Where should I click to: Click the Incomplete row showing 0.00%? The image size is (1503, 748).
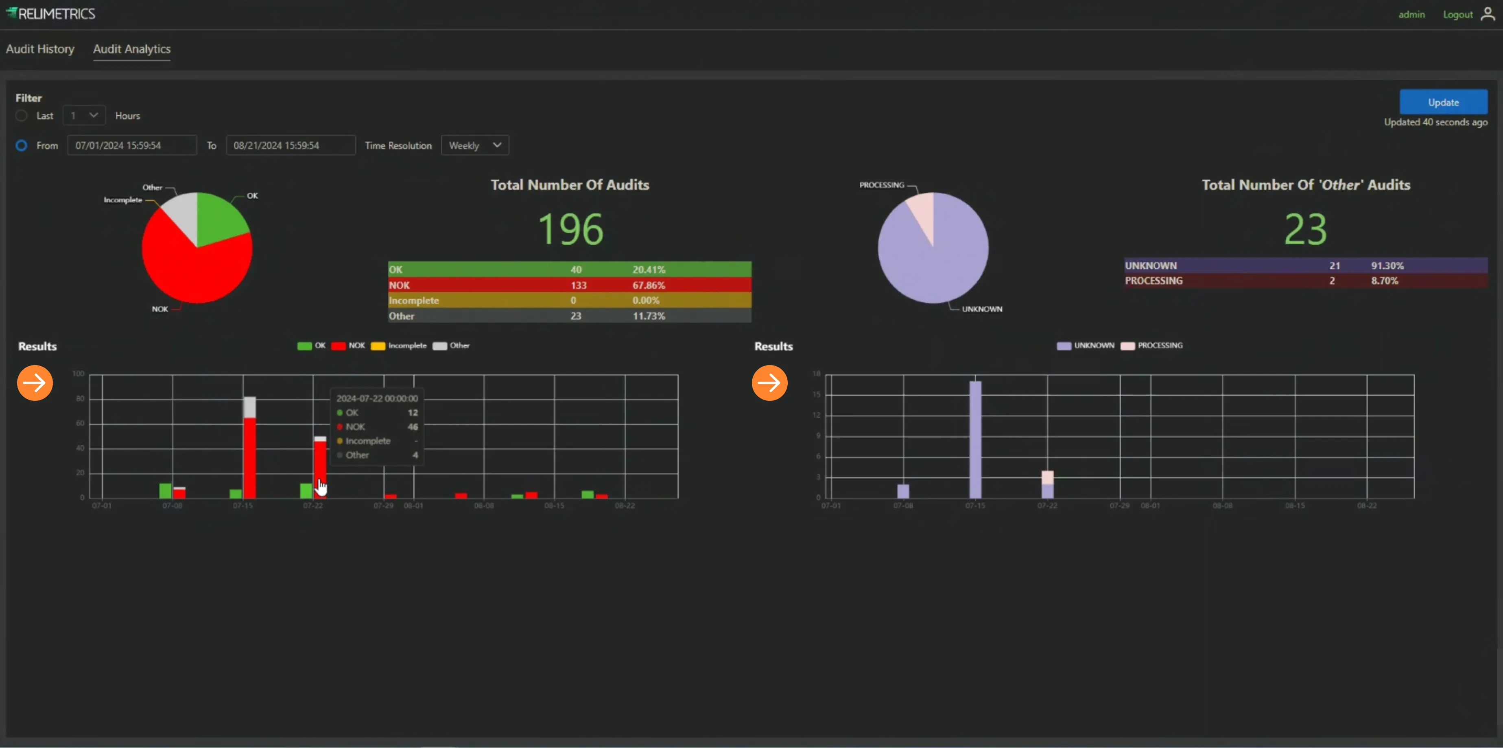[x=570, y=300]
